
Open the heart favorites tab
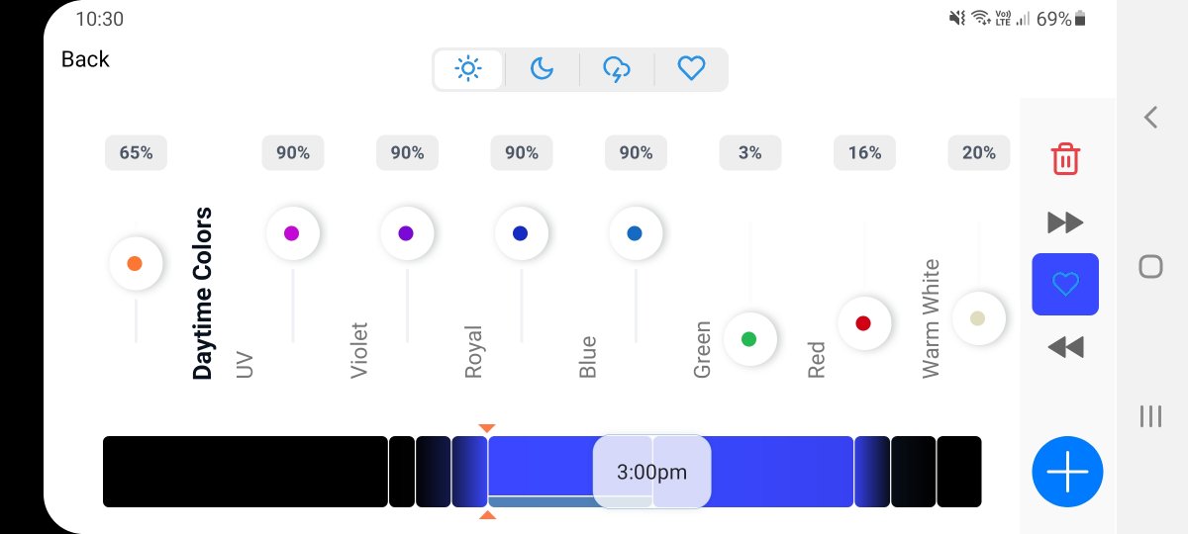pos(691,69)
